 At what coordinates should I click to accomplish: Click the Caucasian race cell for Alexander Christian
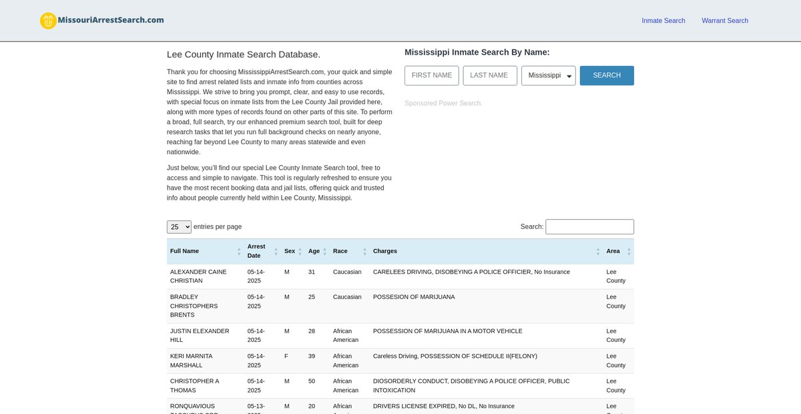pyautogui.click(x=350, y=276)
